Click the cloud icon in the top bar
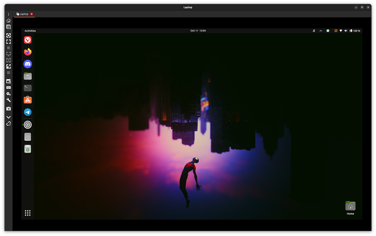This screenshot has width=376, height=236. pos(321,31)
